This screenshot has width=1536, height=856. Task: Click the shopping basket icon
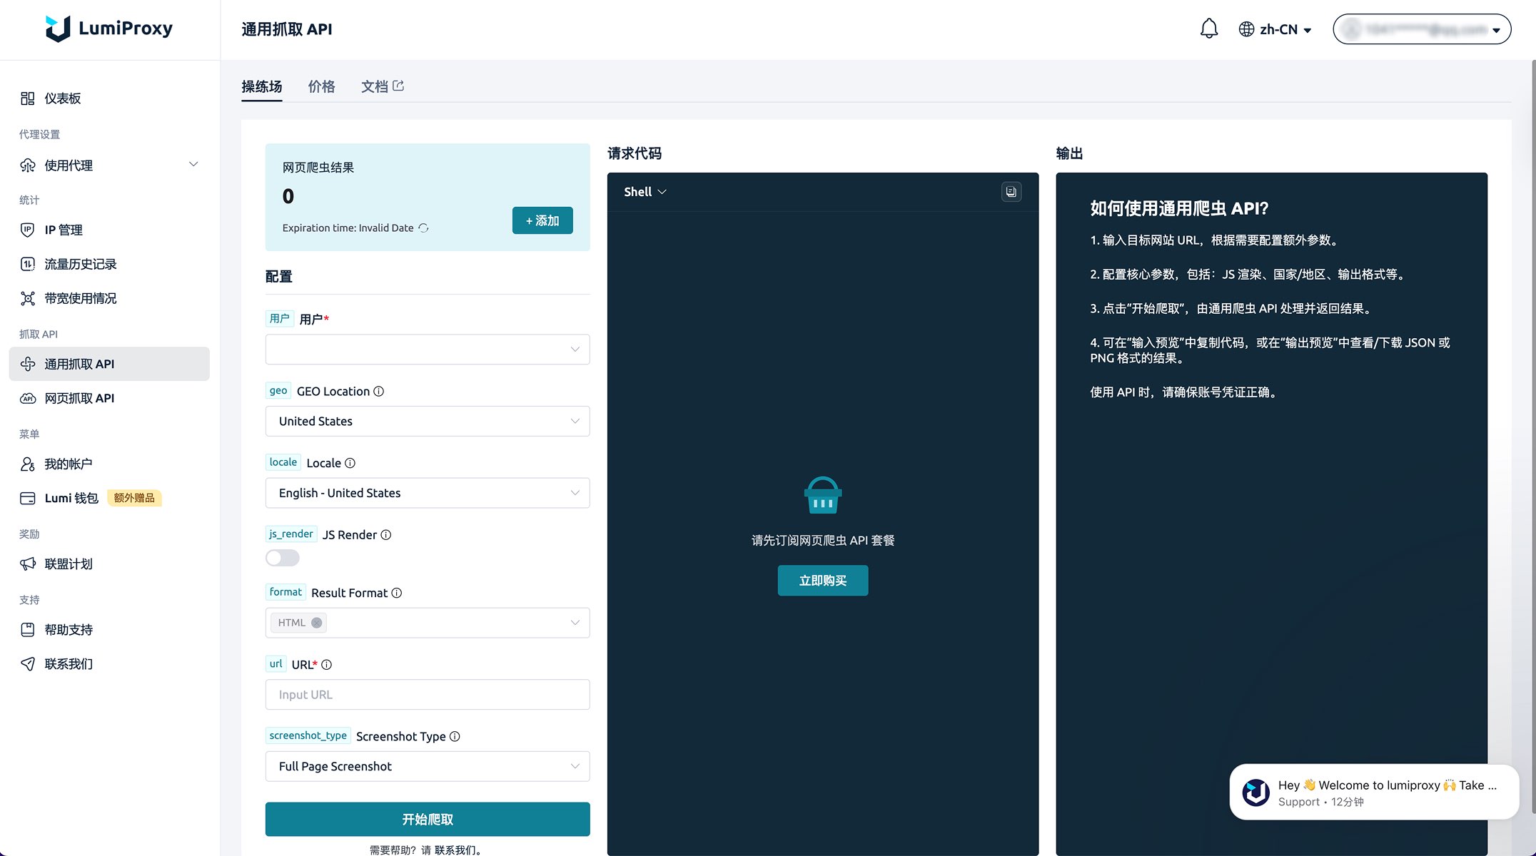click(822, 495)
